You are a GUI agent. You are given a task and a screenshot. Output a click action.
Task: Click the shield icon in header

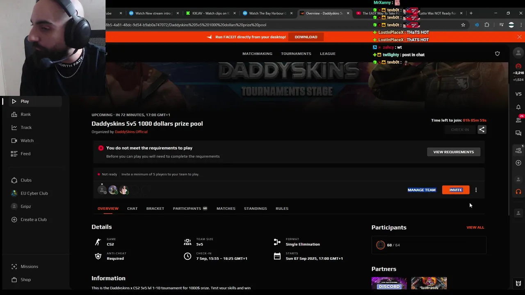tap(497, 54)
